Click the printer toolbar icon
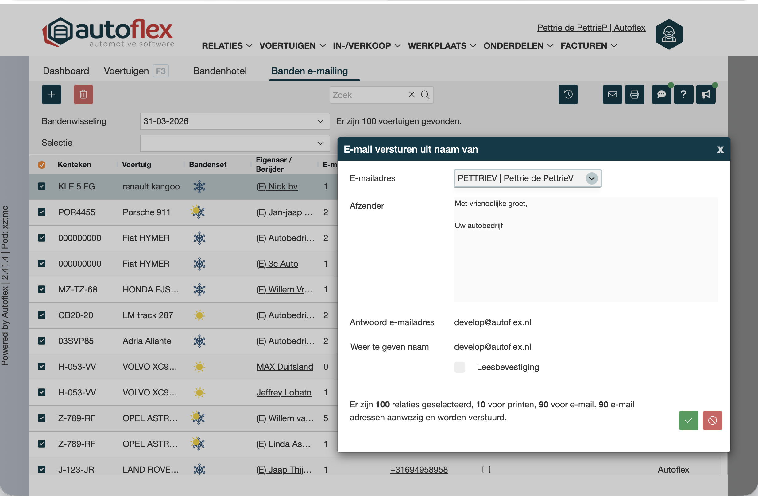758x496 pixels. click(x=634, y=94)
